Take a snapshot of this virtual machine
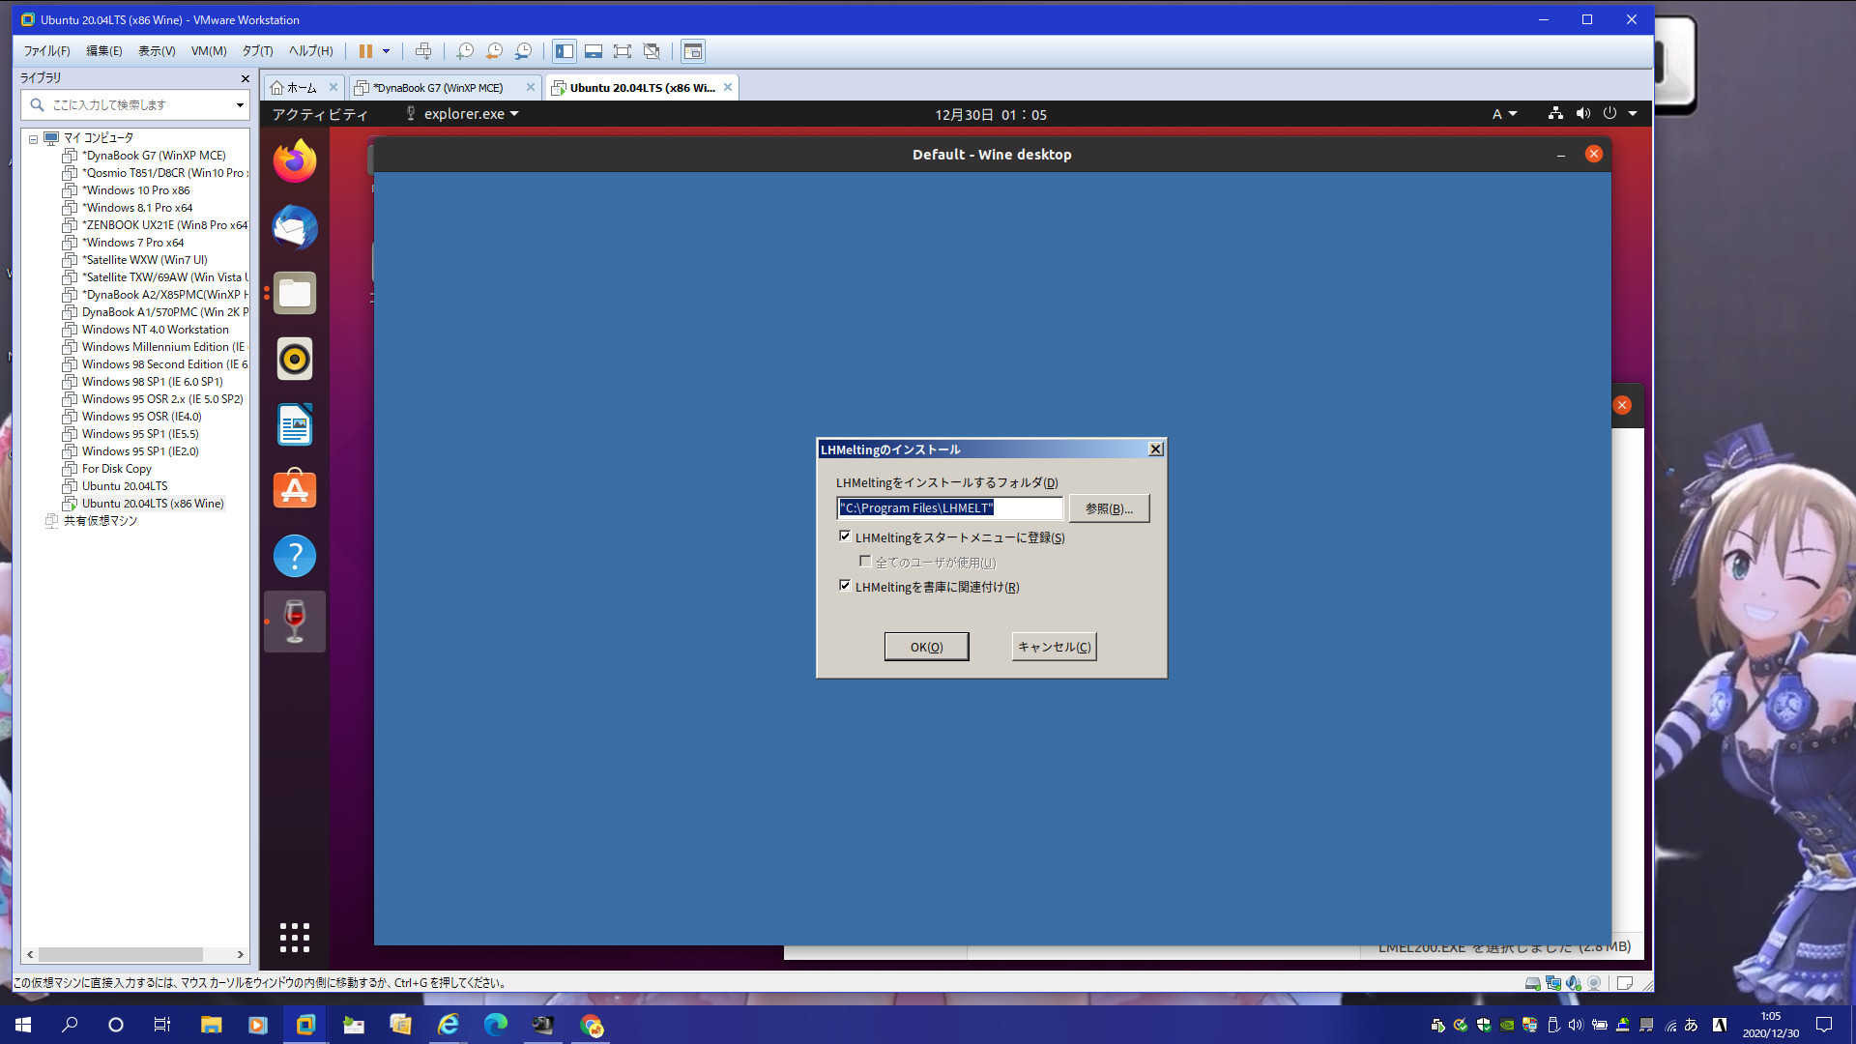 click(465, 51)
